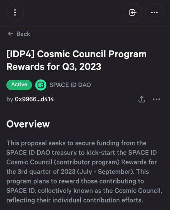
Task: Open the header horizontal more-options button
Action: point(155,13)
